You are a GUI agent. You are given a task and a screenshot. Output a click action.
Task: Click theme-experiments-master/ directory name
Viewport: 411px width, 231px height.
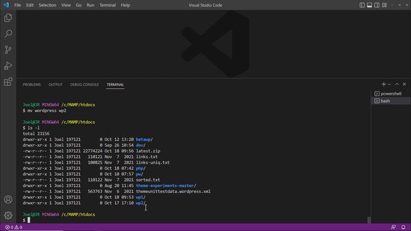click(x=166, y=185)
